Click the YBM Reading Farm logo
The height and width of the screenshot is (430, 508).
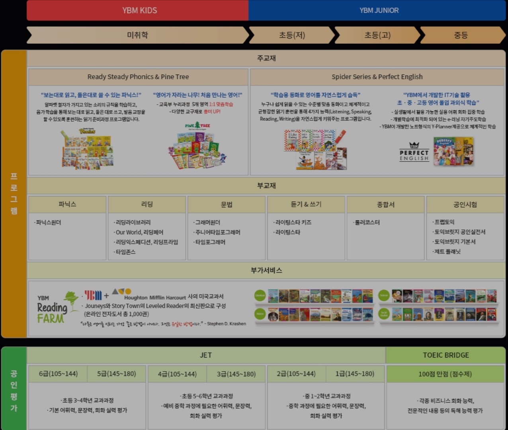(x=57, y=307)
